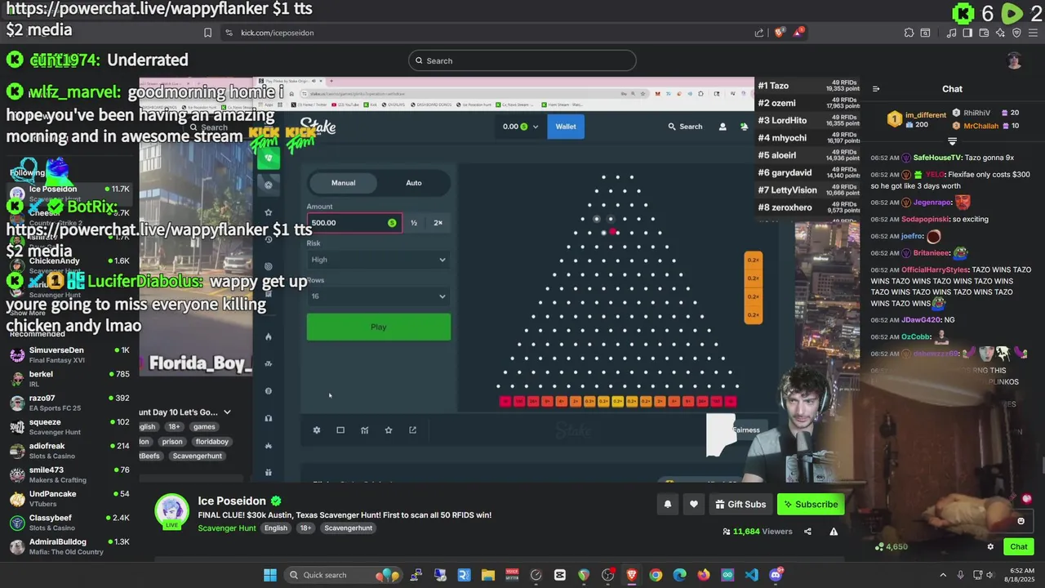The image size is (1045, 588).
Task: Click the Scavenger Hunt category link
Action: (x=227, y=528)
